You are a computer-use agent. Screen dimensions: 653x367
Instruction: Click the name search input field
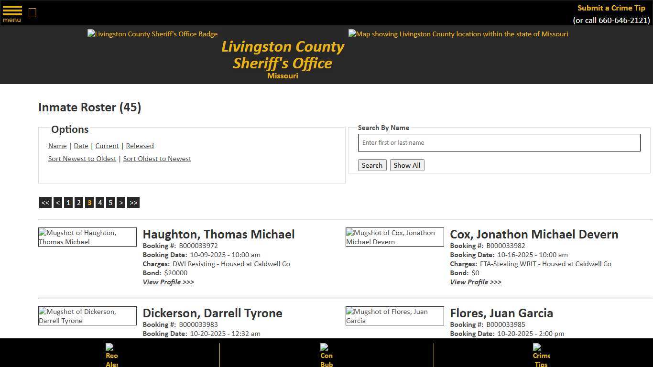point(499,142)
